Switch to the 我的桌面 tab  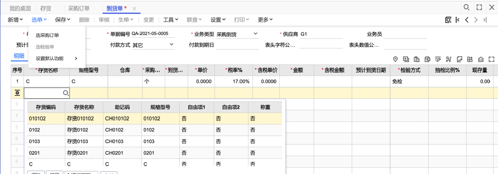(20, 8)
